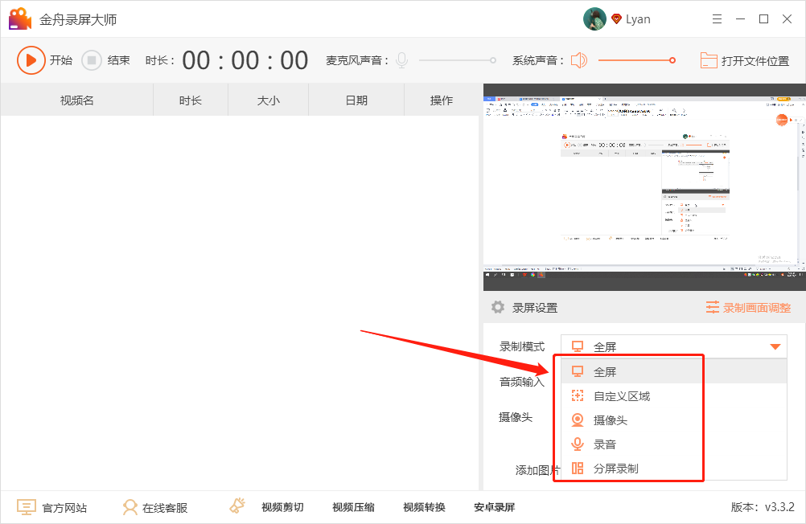Click the 00:00:00 duration timer
806x524 pixels.
(245, 60)
